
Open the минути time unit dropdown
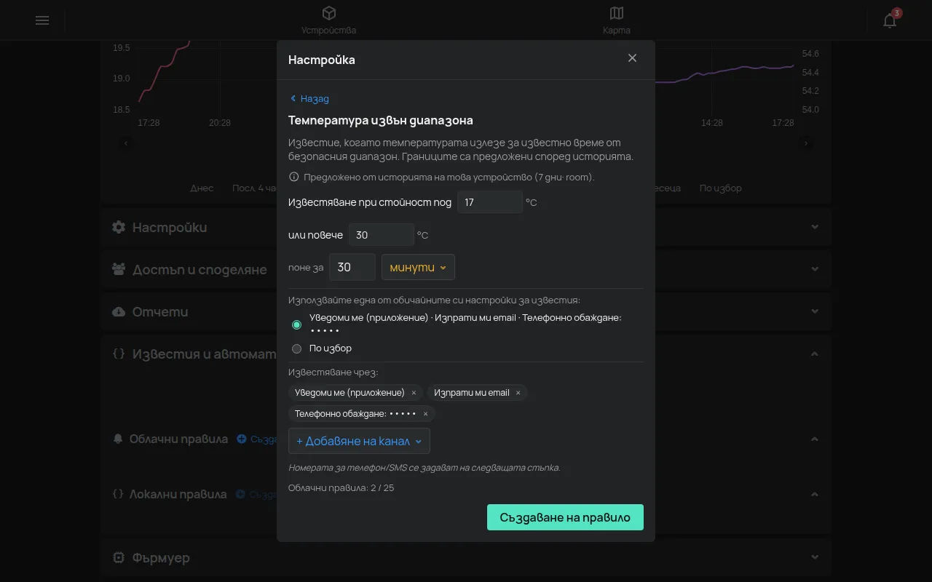coord(418,267)
